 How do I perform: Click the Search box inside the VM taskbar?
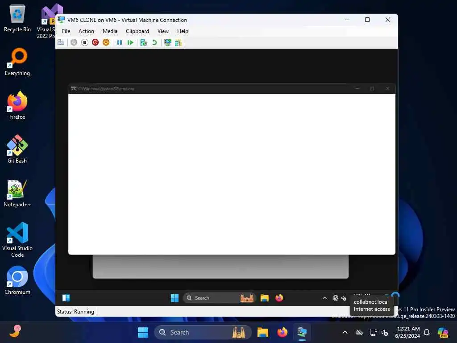point(220,298)
